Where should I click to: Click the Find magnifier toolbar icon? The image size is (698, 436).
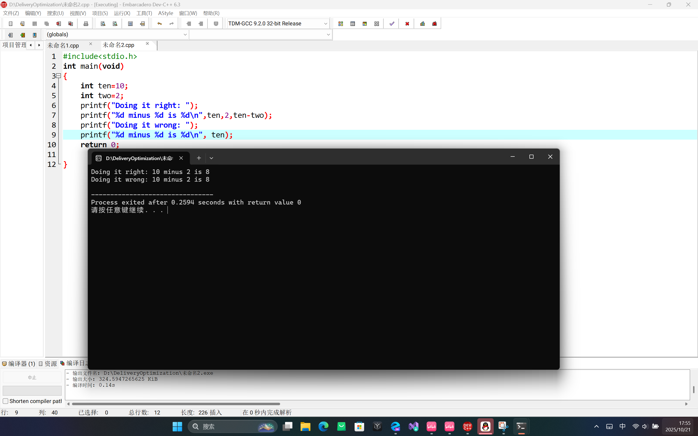click(103, 24)
